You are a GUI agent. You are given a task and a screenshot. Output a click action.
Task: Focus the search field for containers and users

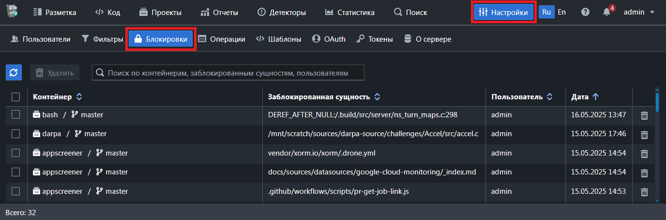pos(228,73)
